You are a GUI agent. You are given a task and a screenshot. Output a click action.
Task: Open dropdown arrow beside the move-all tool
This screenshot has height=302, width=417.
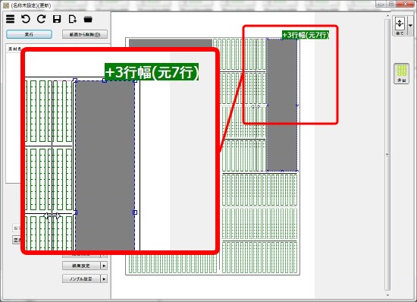tap(410, 26)
